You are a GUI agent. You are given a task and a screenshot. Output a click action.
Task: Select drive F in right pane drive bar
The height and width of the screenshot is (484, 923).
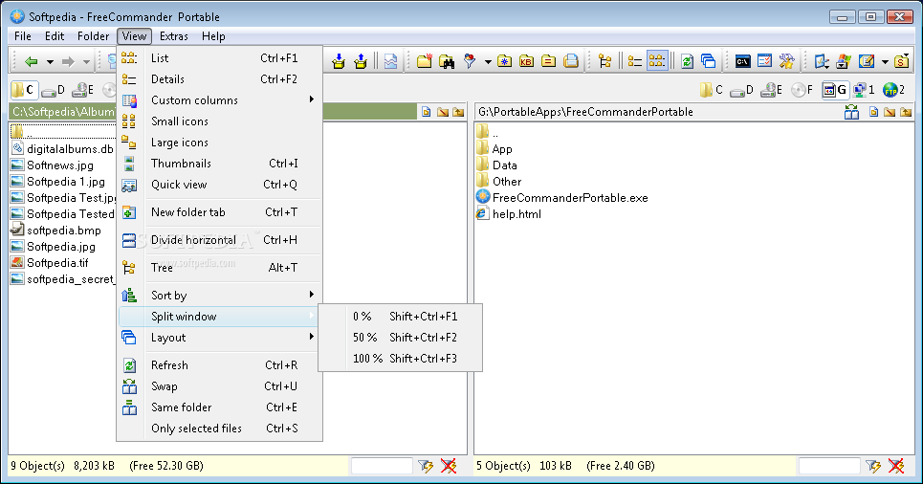802,90
